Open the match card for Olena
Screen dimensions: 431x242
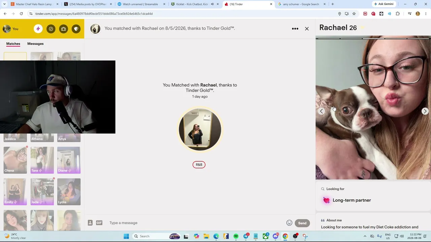[15, 160]
